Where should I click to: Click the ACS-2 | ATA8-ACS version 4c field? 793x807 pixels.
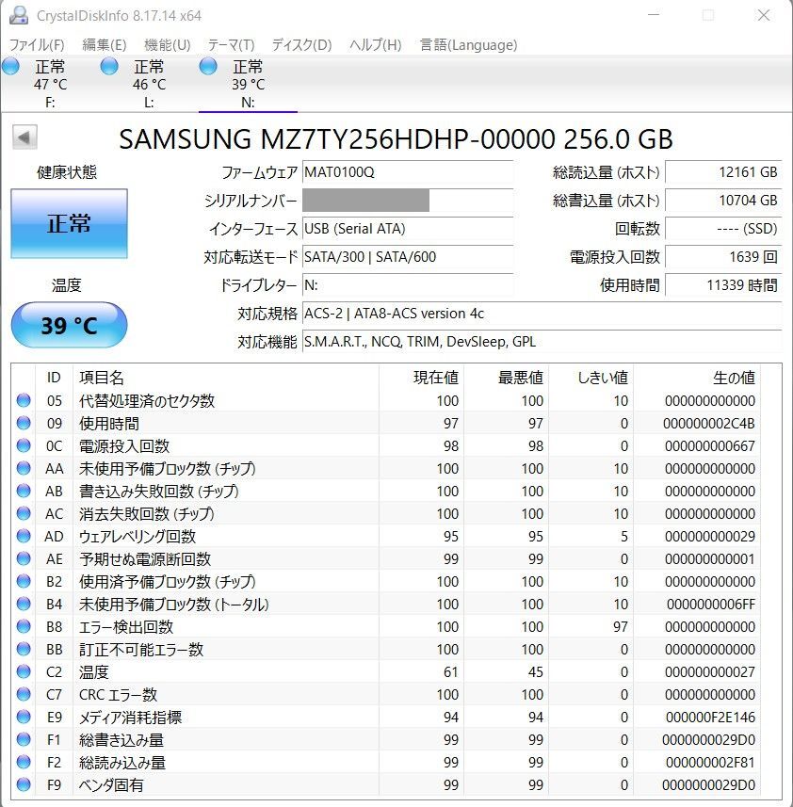coord(542,314)
